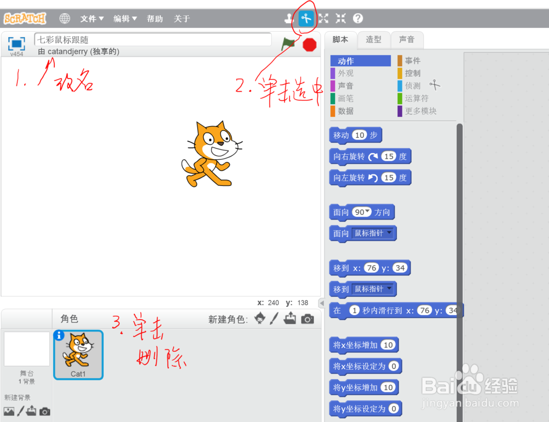Select the 侦测 block category
The image size is (549, 422).
pyautogui.click(x=413, y=86)
